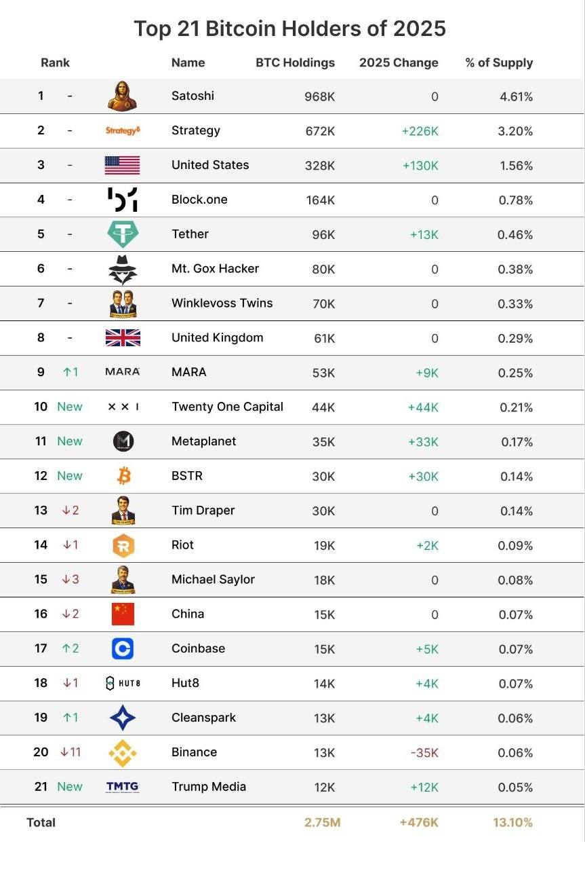Click the Cleanspark logo icon
This screenshot has width=585, height=869.
click(123, 718)
